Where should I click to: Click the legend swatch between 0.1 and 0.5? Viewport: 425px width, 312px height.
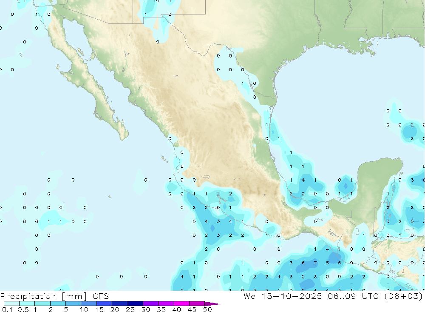point(11,303)
